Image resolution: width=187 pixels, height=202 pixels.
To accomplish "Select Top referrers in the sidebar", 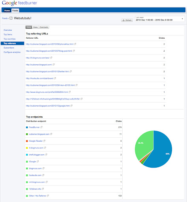I will 13,43.
